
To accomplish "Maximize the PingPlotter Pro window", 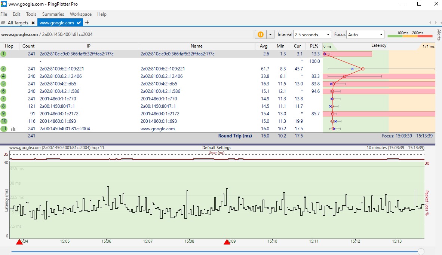I will tap(419, 4).
